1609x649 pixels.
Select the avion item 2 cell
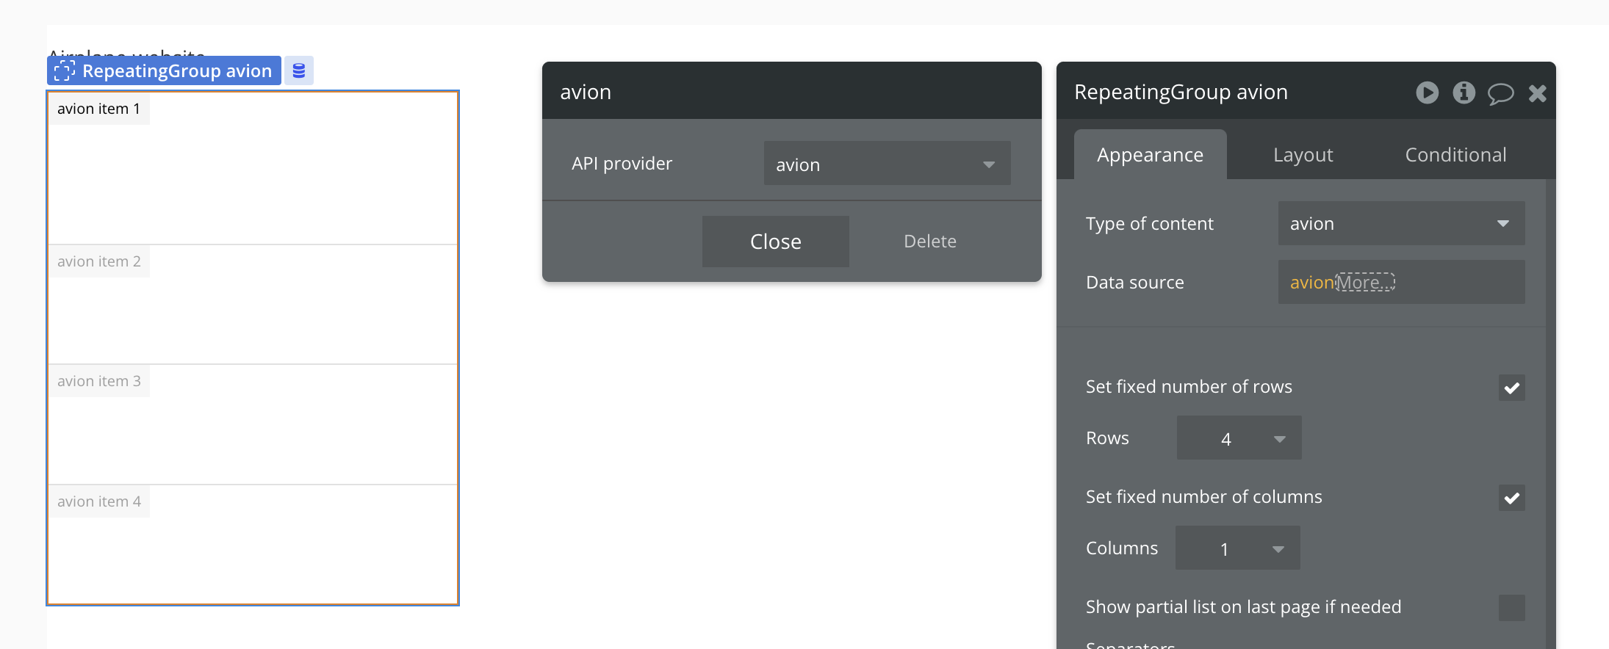253,305
